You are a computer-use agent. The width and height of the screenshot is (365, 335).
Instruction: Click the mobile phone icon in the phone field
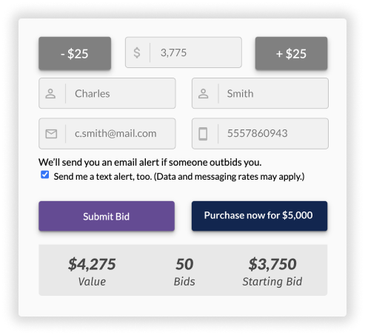(x=203, y=134)
